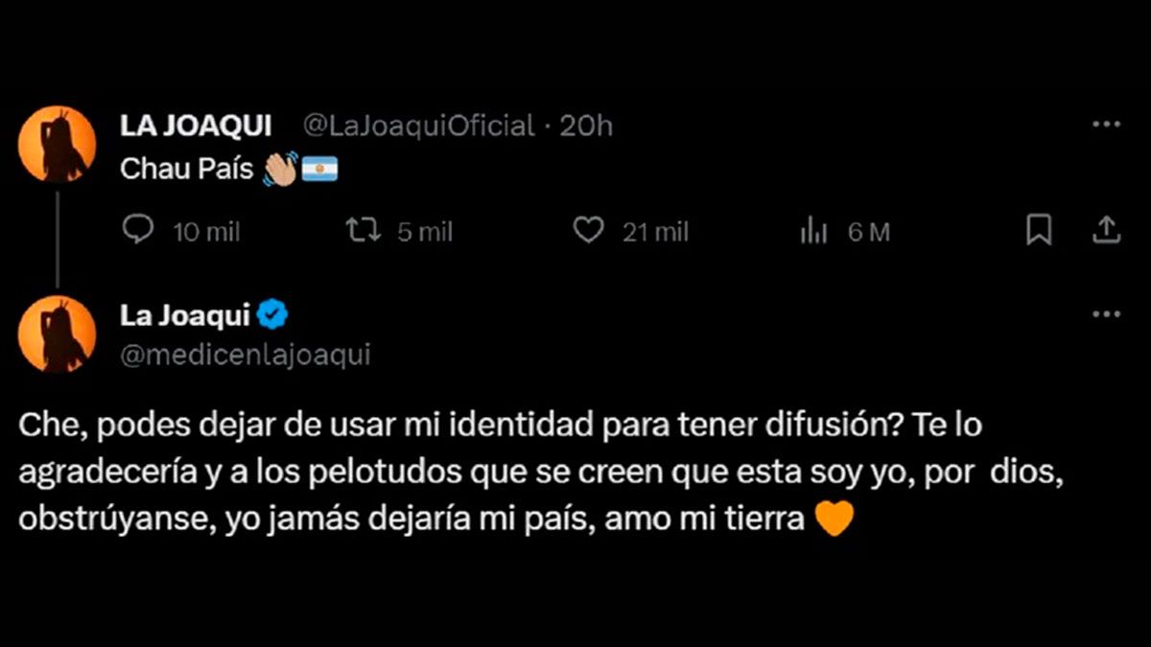Screen dimensions: 1151x647
Task: Click the orange heart emoji in the reply
Action: coord(833,520)
